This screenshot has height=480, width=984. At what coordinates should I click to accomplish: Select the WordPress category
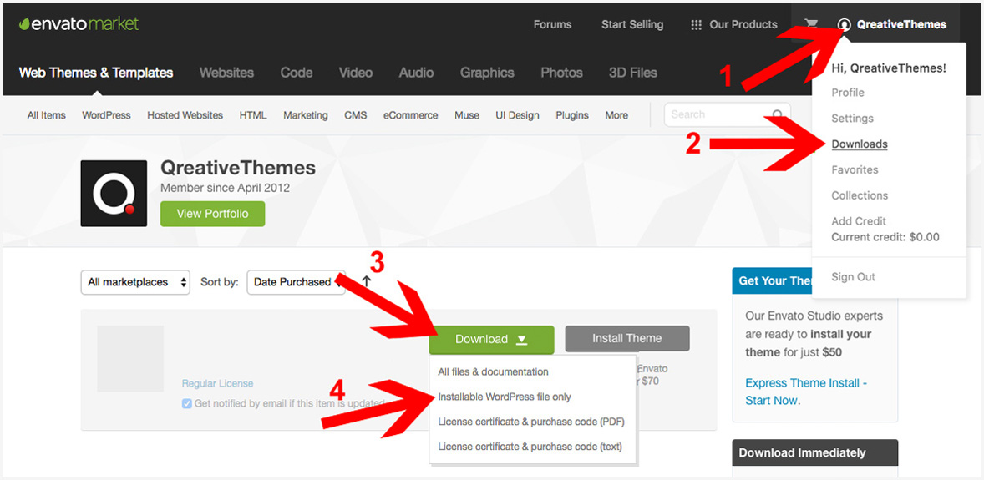[x=106, y=115]
